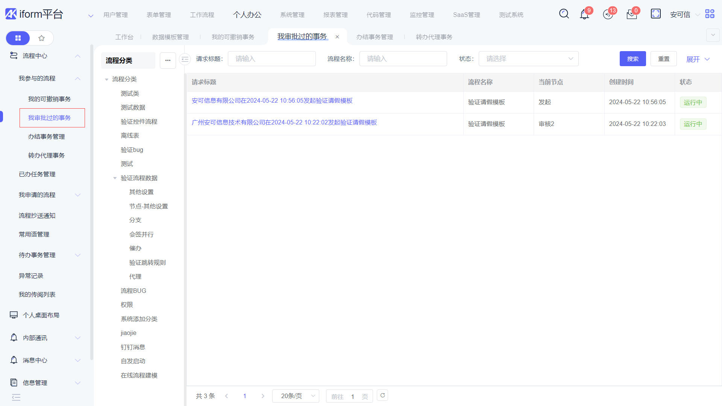Toggle fullscreen mode icon
This screenshot has height=406, width=722.
655,14
